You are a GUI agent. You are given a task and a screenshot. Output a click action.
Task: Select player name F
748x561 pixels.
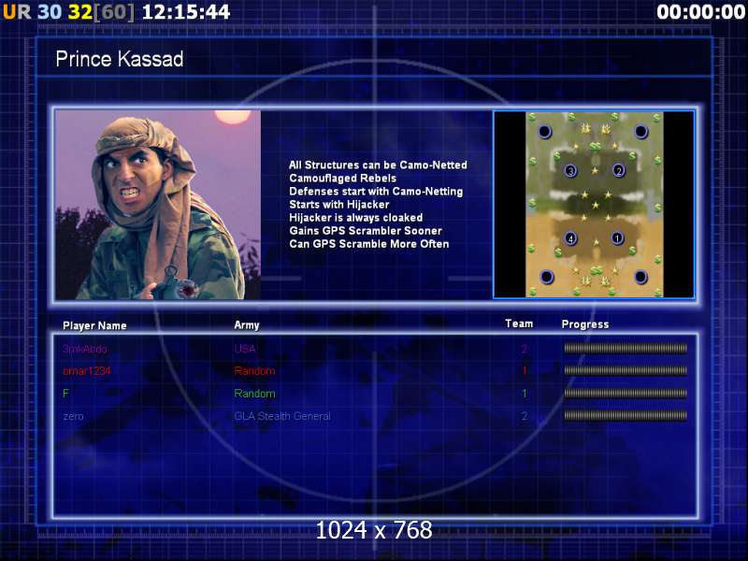[x=65, y=394]
